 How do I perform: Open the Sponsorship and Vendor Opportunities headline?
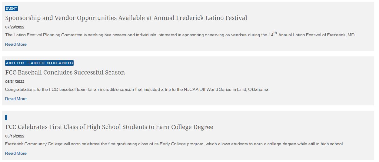[x=126, y=18]
